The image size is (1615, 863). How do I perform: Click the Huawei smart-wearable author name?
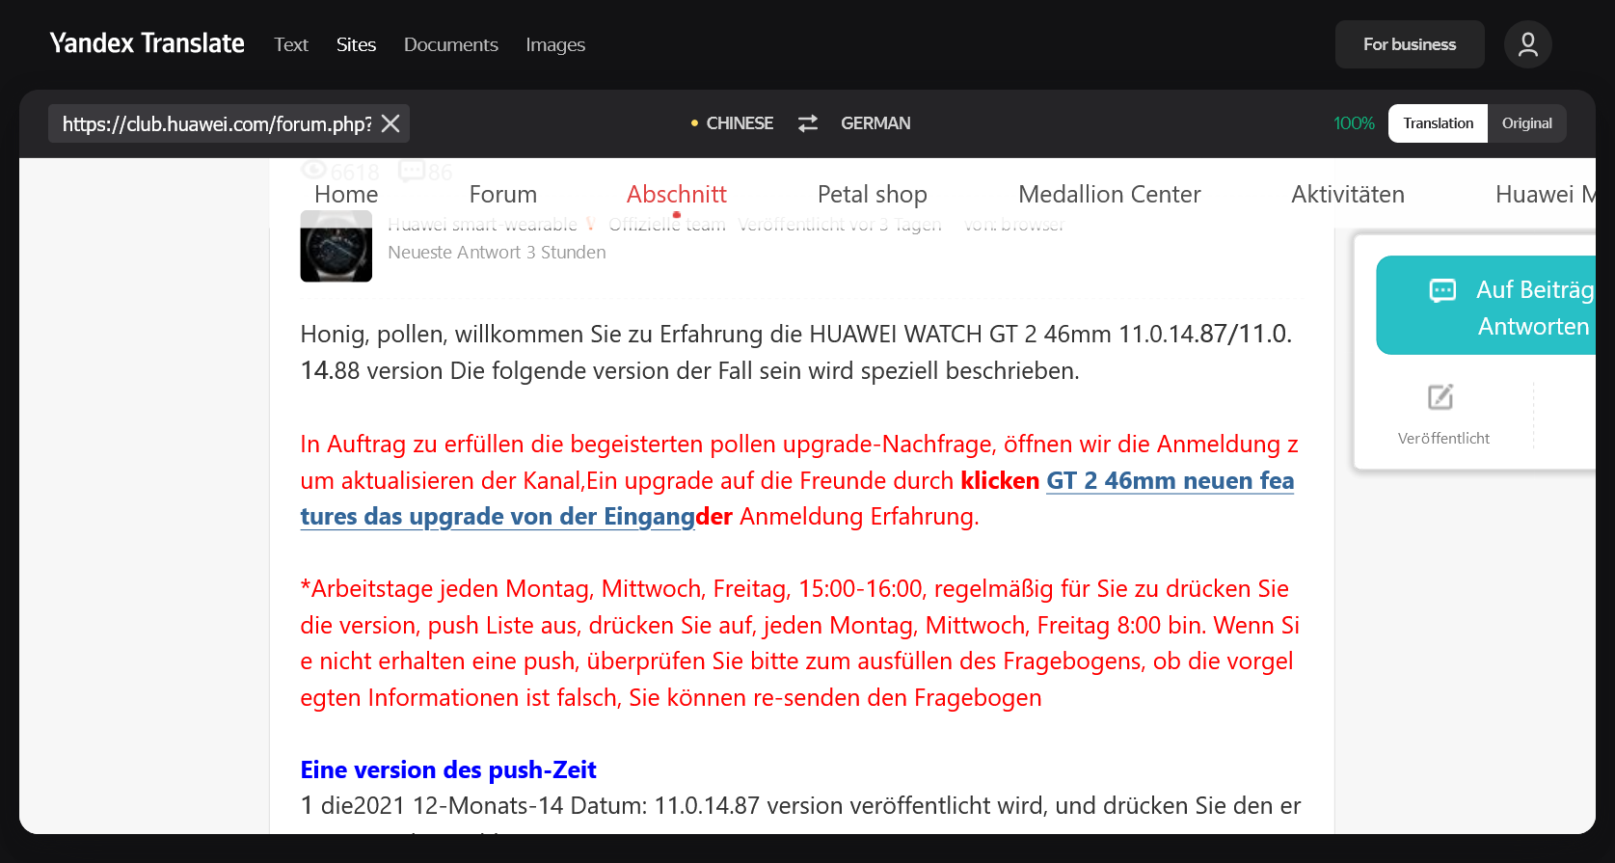(483, 225)
